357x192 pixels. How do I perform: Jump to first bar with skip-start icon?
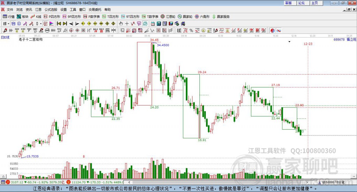(x=59, y=24)
